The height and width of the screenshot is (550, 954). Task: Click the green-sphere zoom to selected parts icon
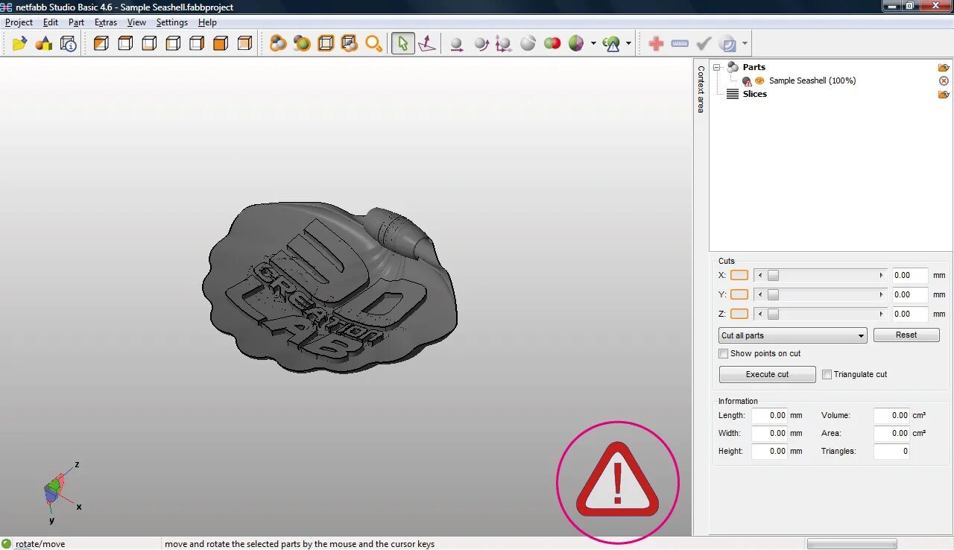click(302, 44)
